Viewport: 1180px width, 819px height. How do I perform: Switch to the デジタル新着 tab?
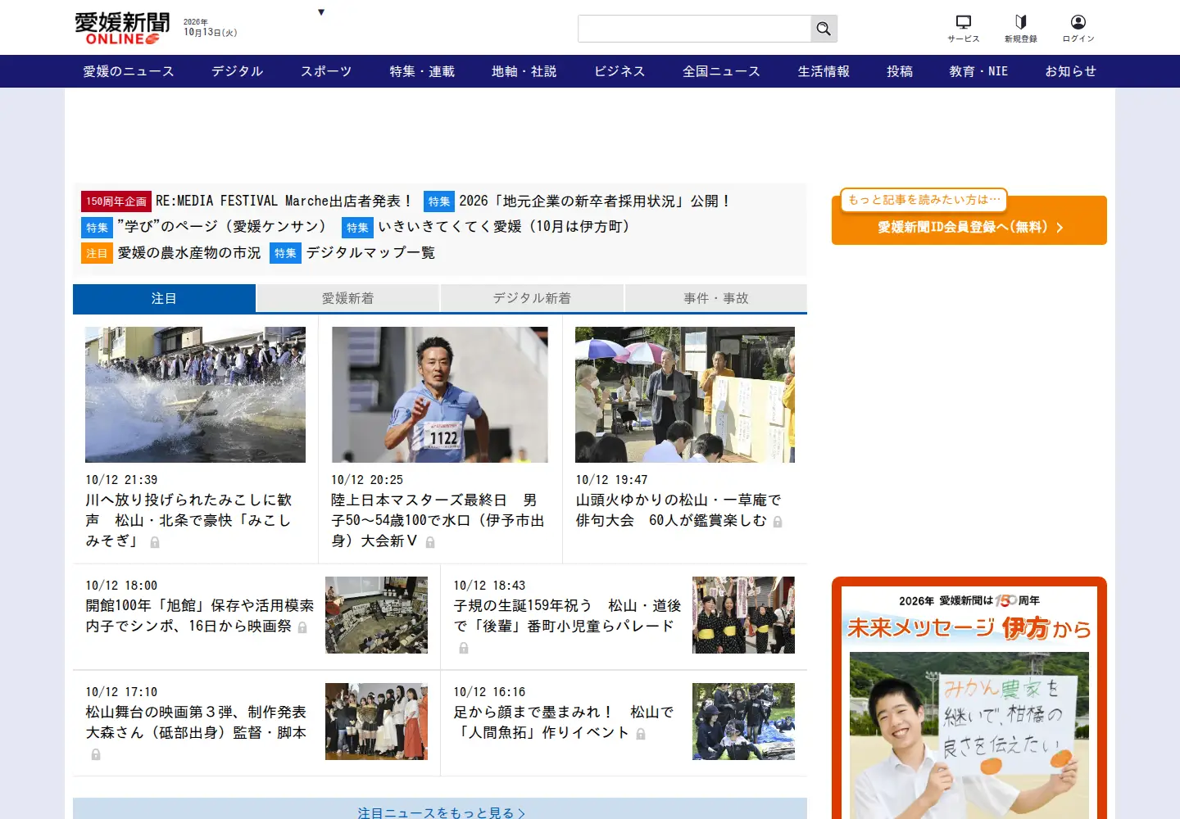(532, 298)
